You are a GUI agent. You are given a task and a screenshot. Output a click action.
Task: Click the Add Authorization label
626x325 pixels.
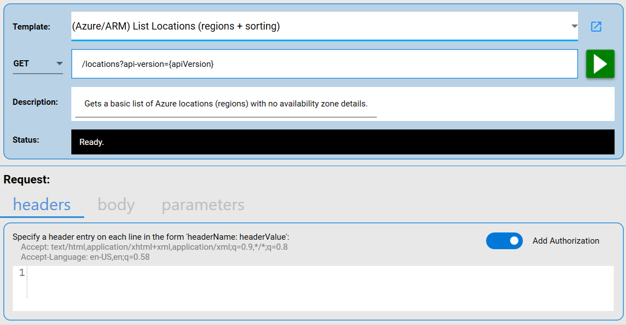pos(566,241)
